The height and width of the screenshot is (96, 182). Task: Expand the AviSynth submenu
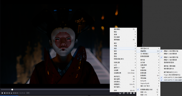[x=148, y=81]
